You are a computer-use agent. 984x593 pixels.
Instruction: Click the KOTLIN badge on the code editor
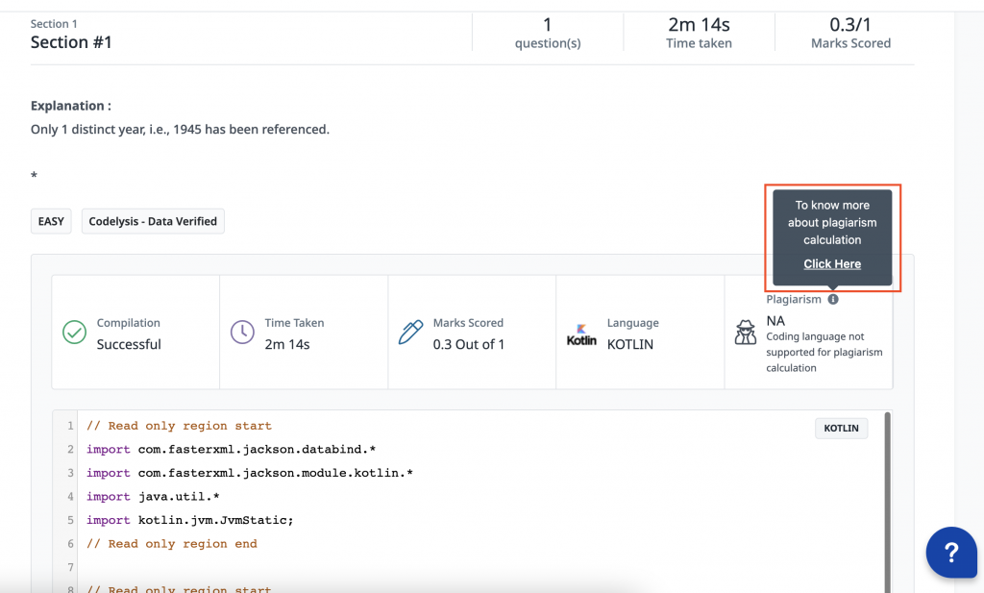[x=841, y=428]
